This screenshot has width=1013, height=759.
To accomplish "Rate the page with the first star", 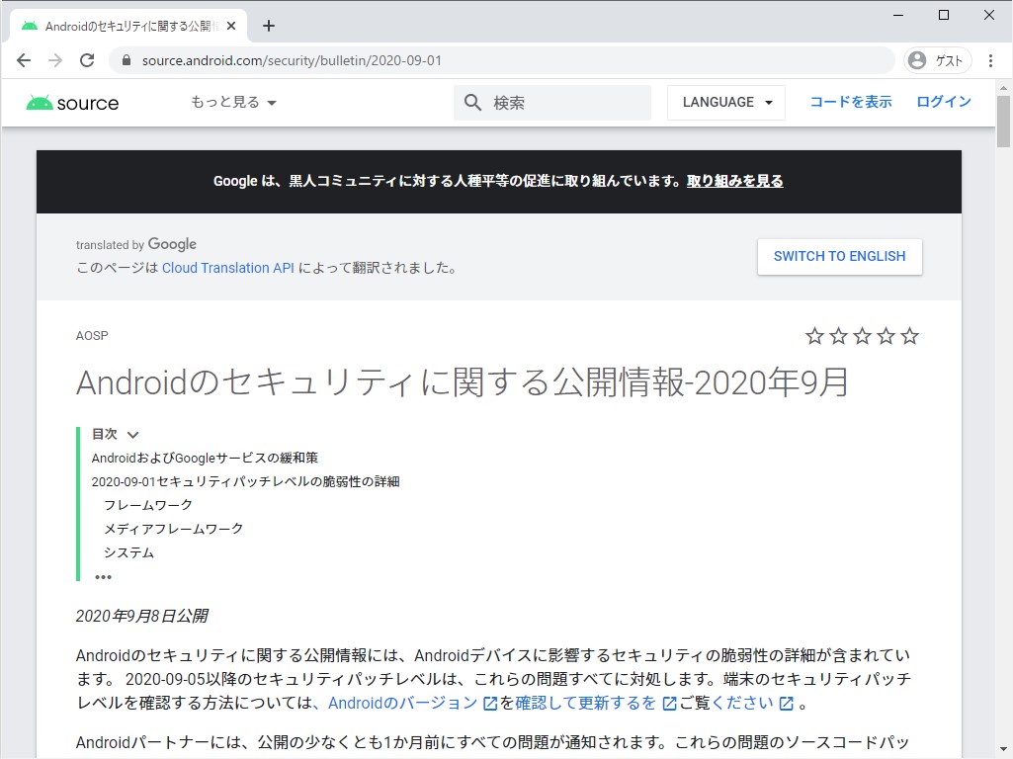I will pos(815,336).
